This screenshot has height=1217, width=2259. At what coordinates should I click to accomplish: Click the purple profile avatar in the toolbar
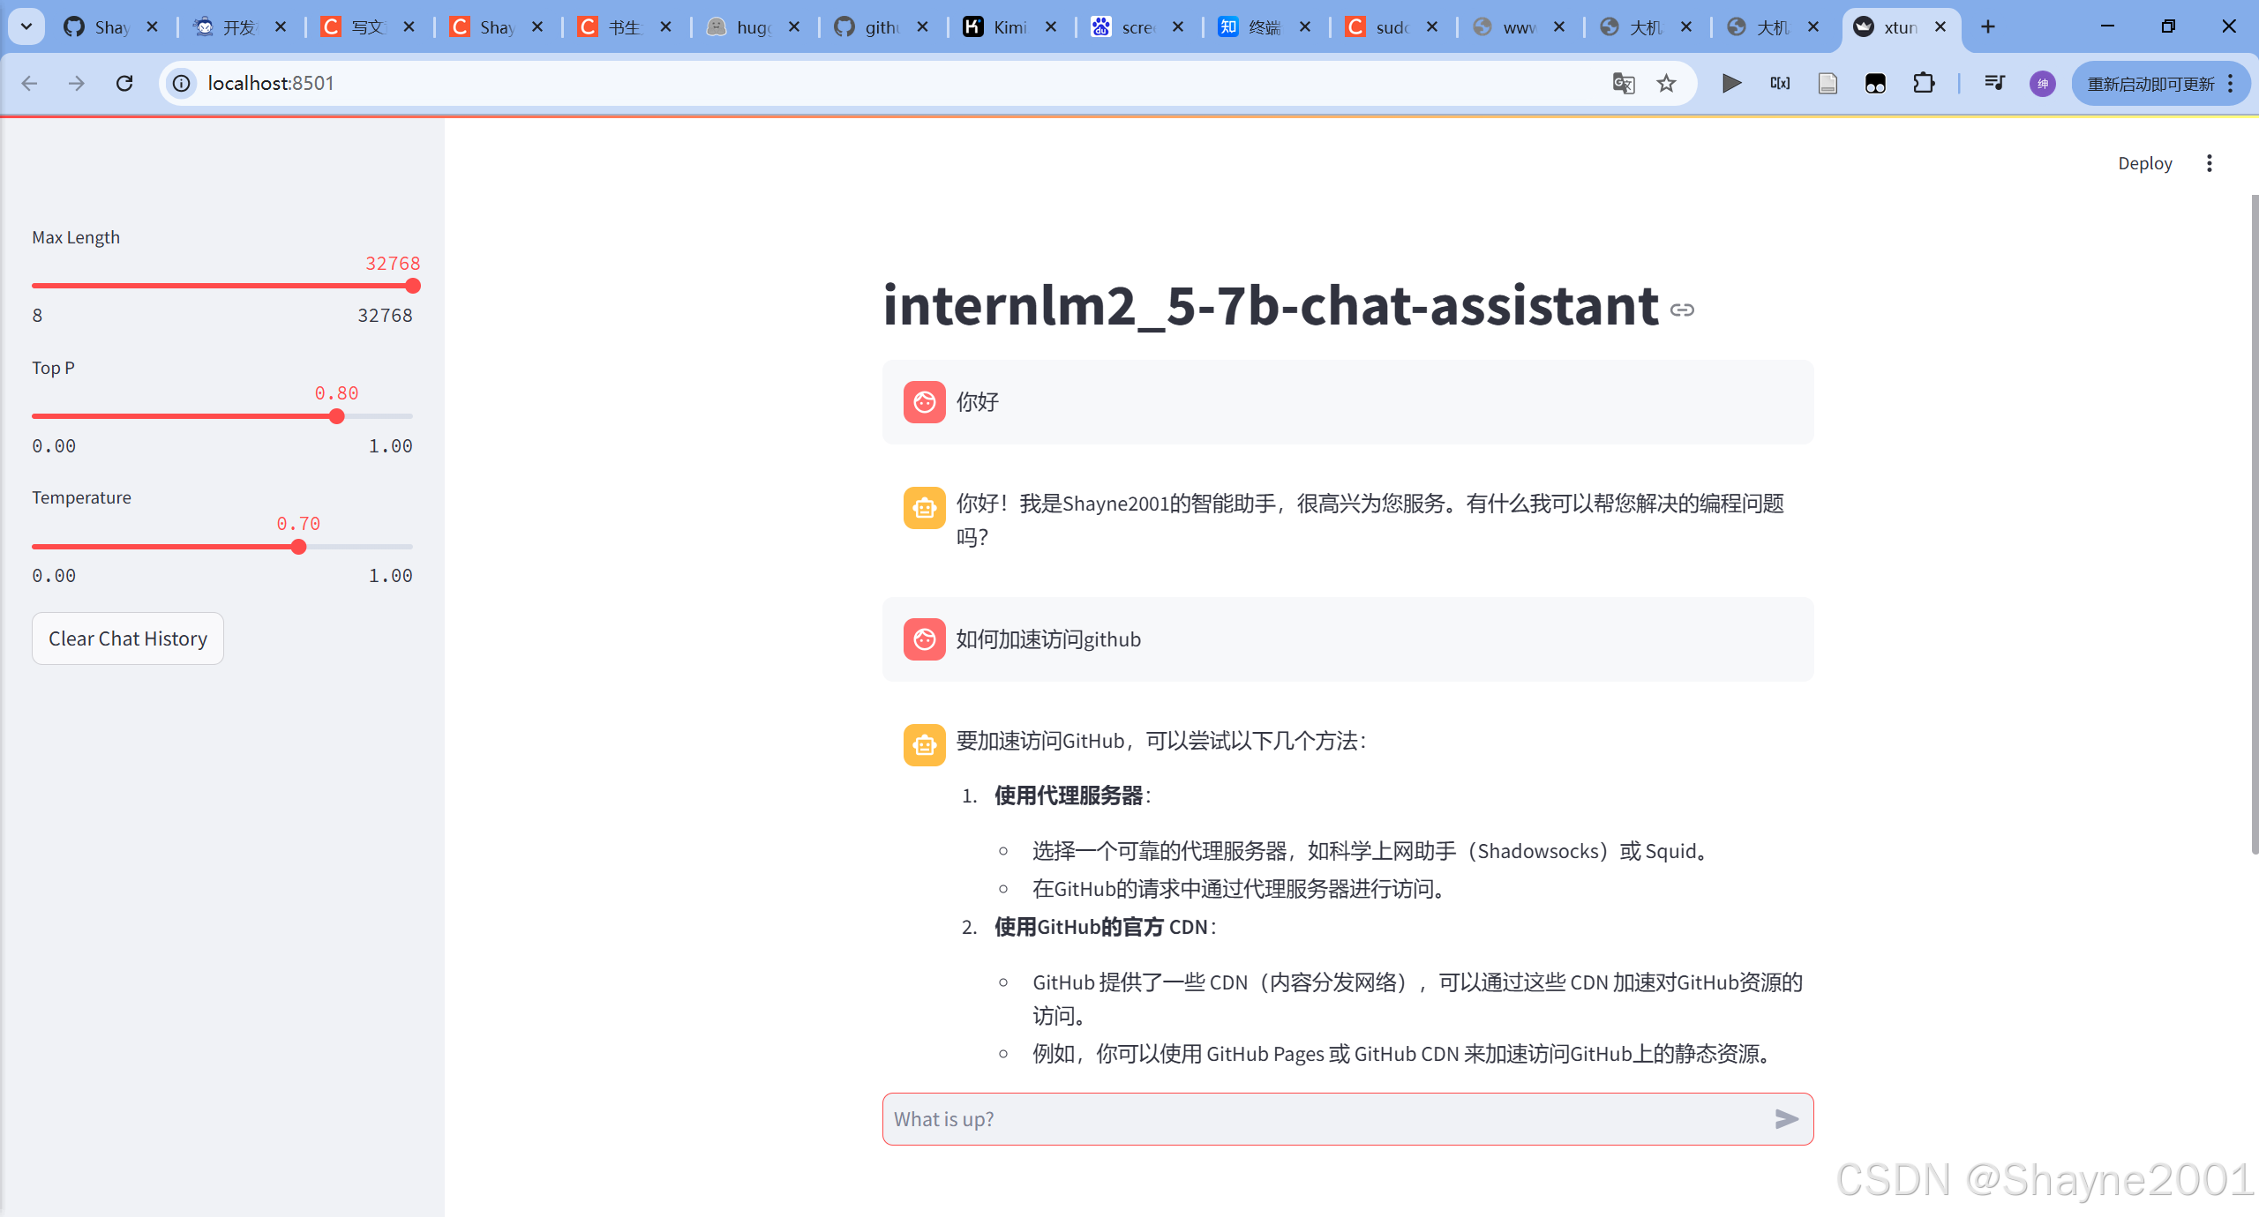point(2043,83)
